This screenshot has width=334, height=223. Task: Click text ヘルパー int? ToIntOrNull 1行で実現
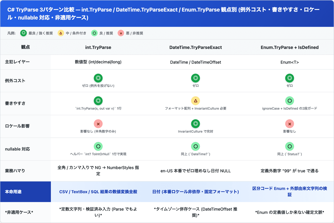tap(98, 154)
